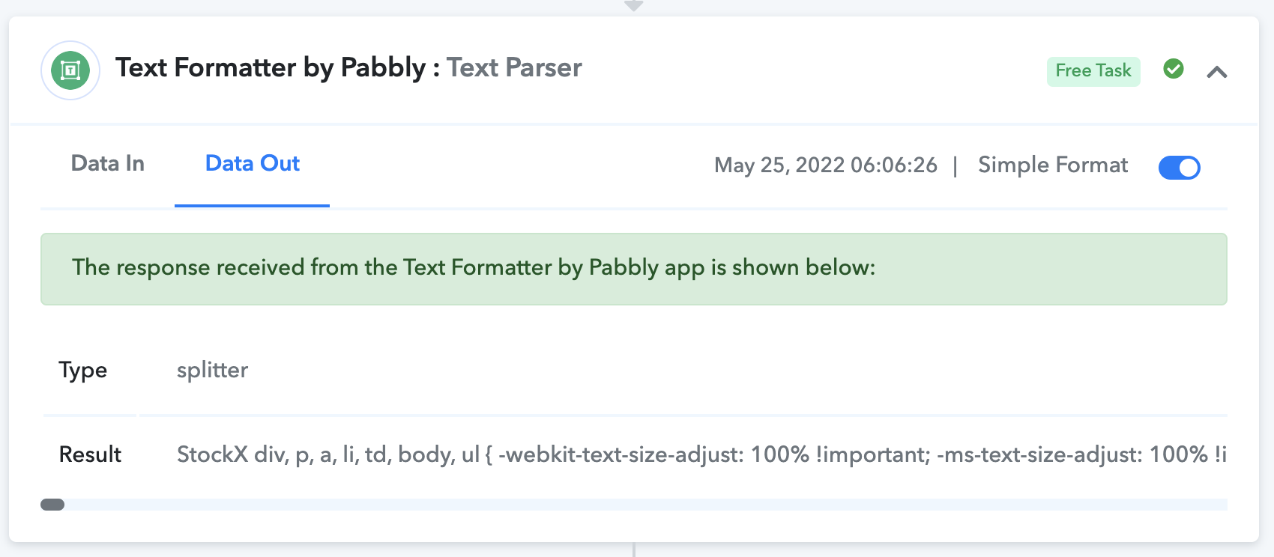1274x557 pixels.
Task: Click the May 25, 2022 timestamp
Action: (826, 165)
